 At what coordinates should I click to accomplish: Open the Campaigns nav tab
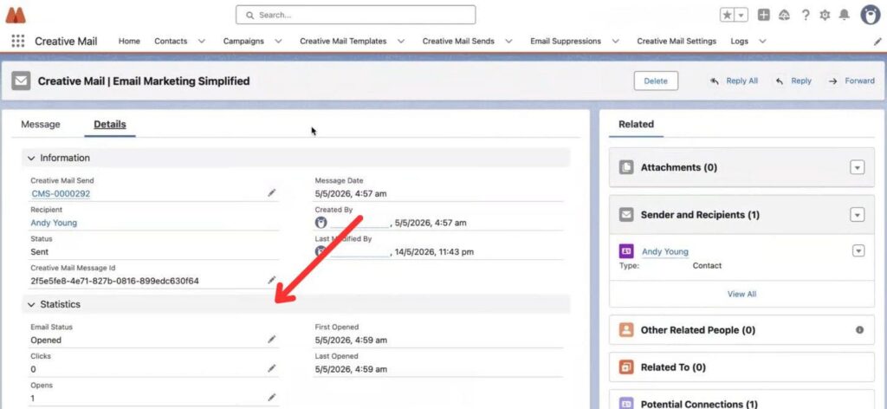coord(243,42)
